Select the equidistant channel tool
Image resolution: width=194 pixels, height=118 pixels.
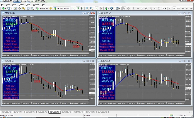(x=146, y=8)
